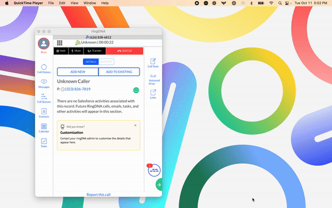The image size is (332, 208).
Task: Open Call History in sidebar
Action: [x=44, y=69]
